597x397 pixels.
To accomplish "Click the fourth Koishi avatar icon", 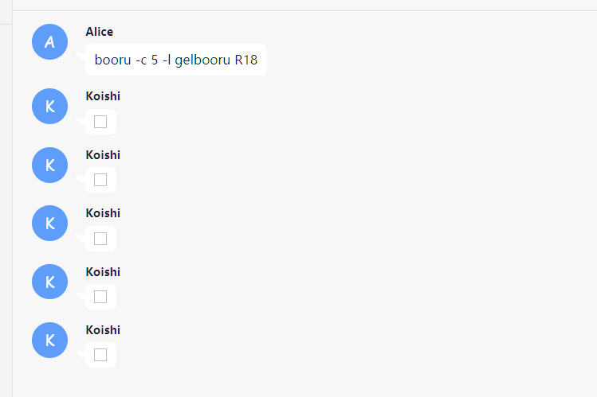I will click(50, 282).
